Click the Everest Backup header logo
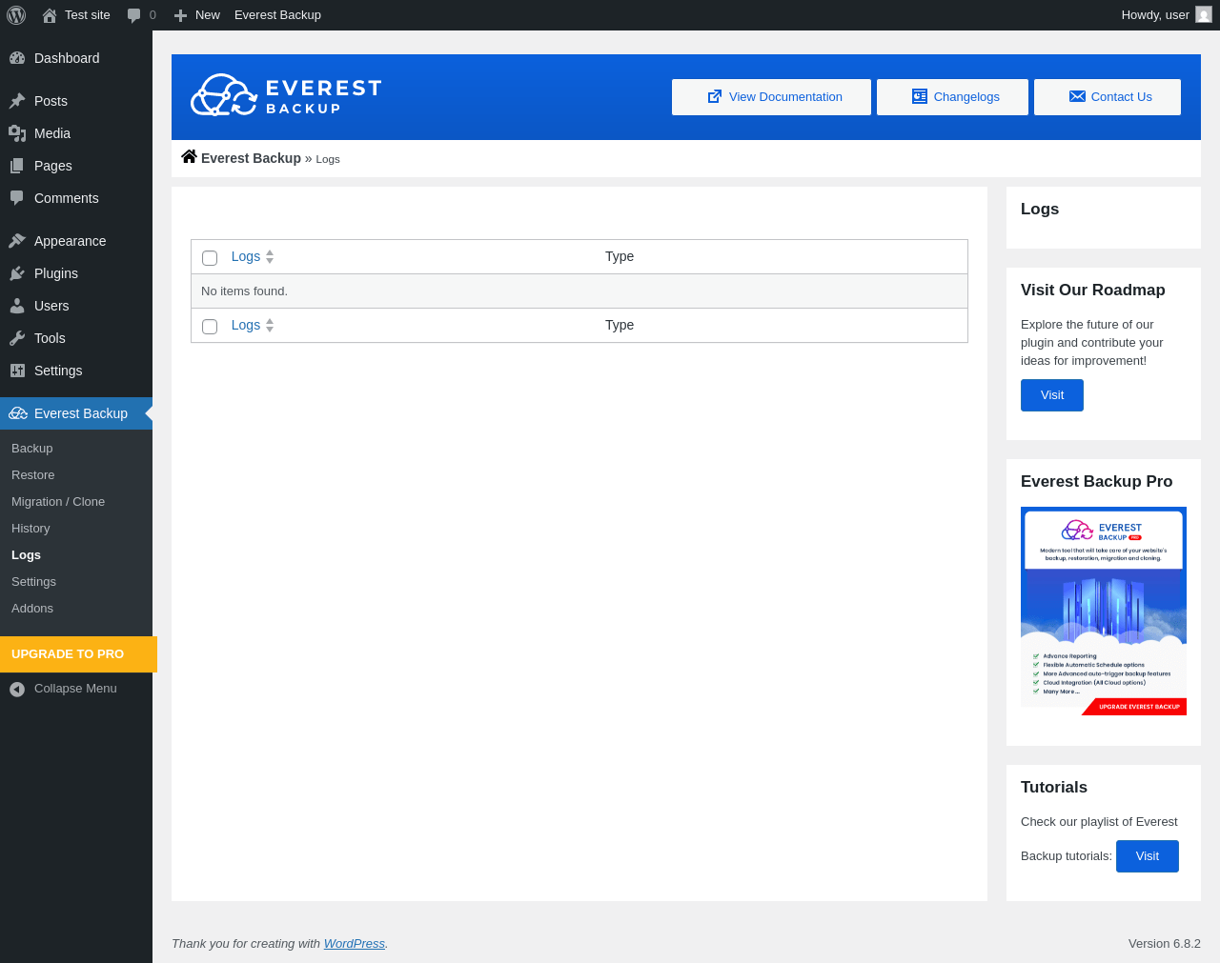The width and height of the screenshot is (1220, 963). [286, 96]
